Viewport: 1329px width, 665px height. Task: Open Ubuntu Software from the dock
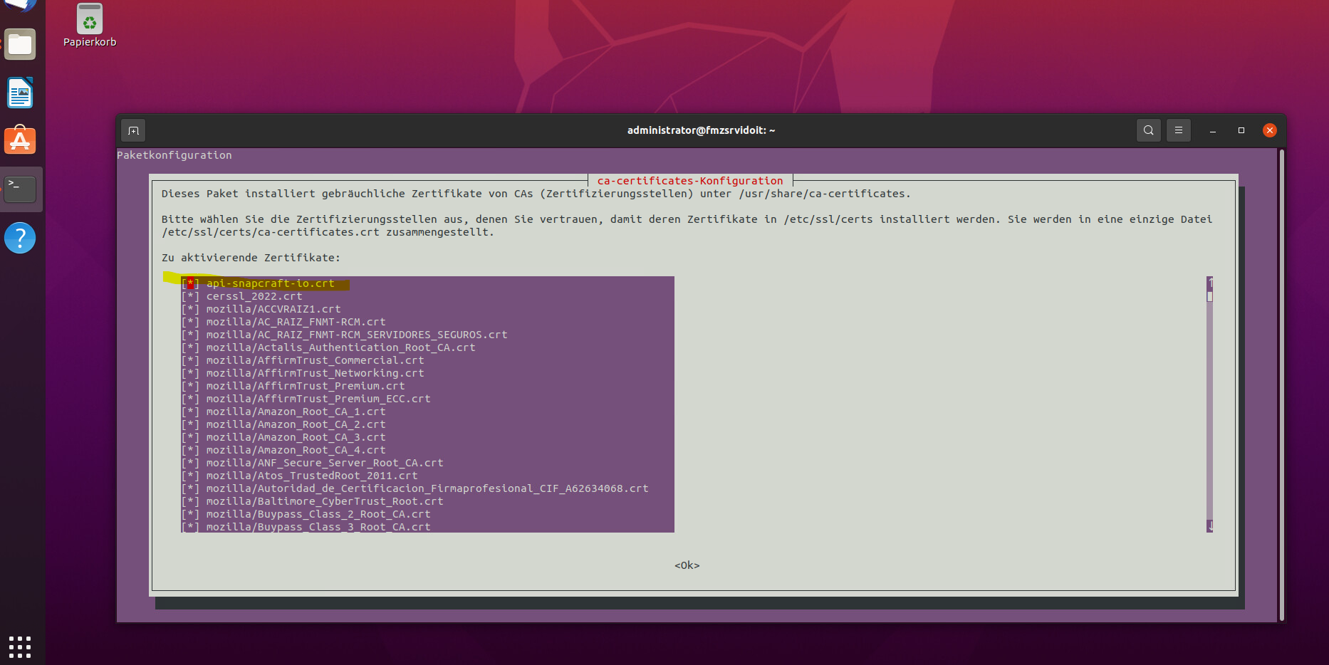click(x=20, y=141)
